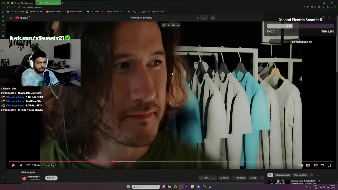Open File Explorer from taskbar
This screenshot has height=190, width=338.
[170, 187]
